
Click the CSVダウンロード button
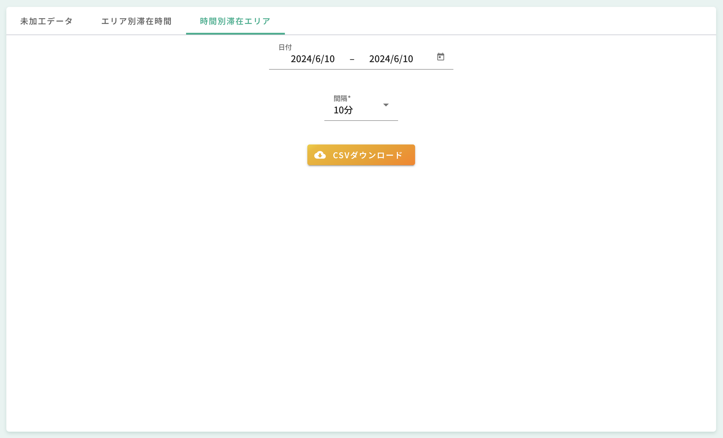361,155
